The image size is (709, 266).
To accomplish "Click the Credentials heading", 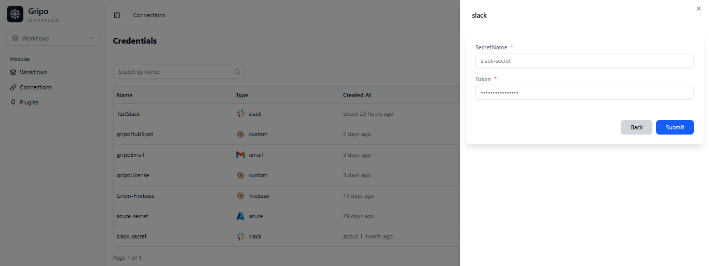I will pyautogui.click(x=135, y=41).
